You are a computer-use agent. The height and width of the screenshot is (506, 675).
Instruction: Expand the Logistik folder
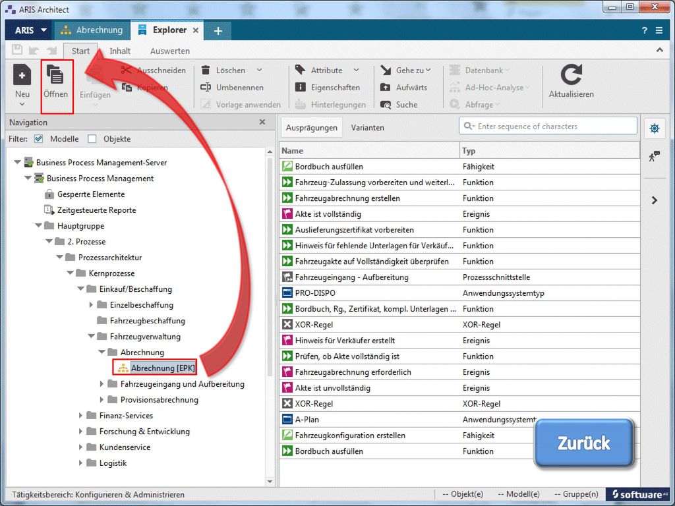[80, 463]
